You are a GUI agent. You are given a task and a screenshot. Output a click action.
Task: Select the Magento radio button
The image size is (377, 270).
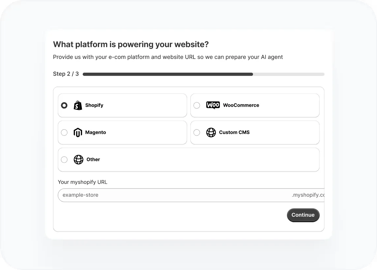coord(64,132)
